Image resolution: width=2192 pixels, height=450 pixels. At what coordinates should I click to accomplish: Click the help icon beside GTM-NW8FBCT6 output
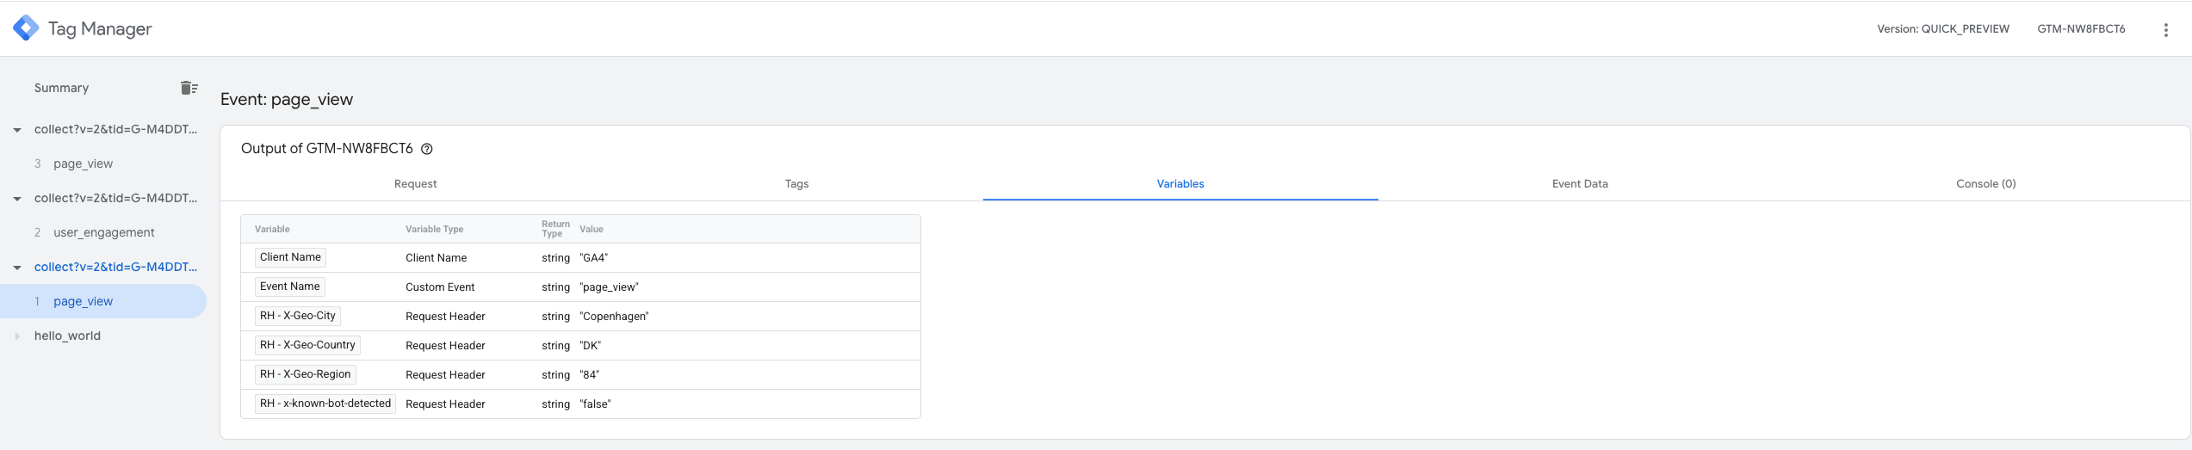click(427, 149)
